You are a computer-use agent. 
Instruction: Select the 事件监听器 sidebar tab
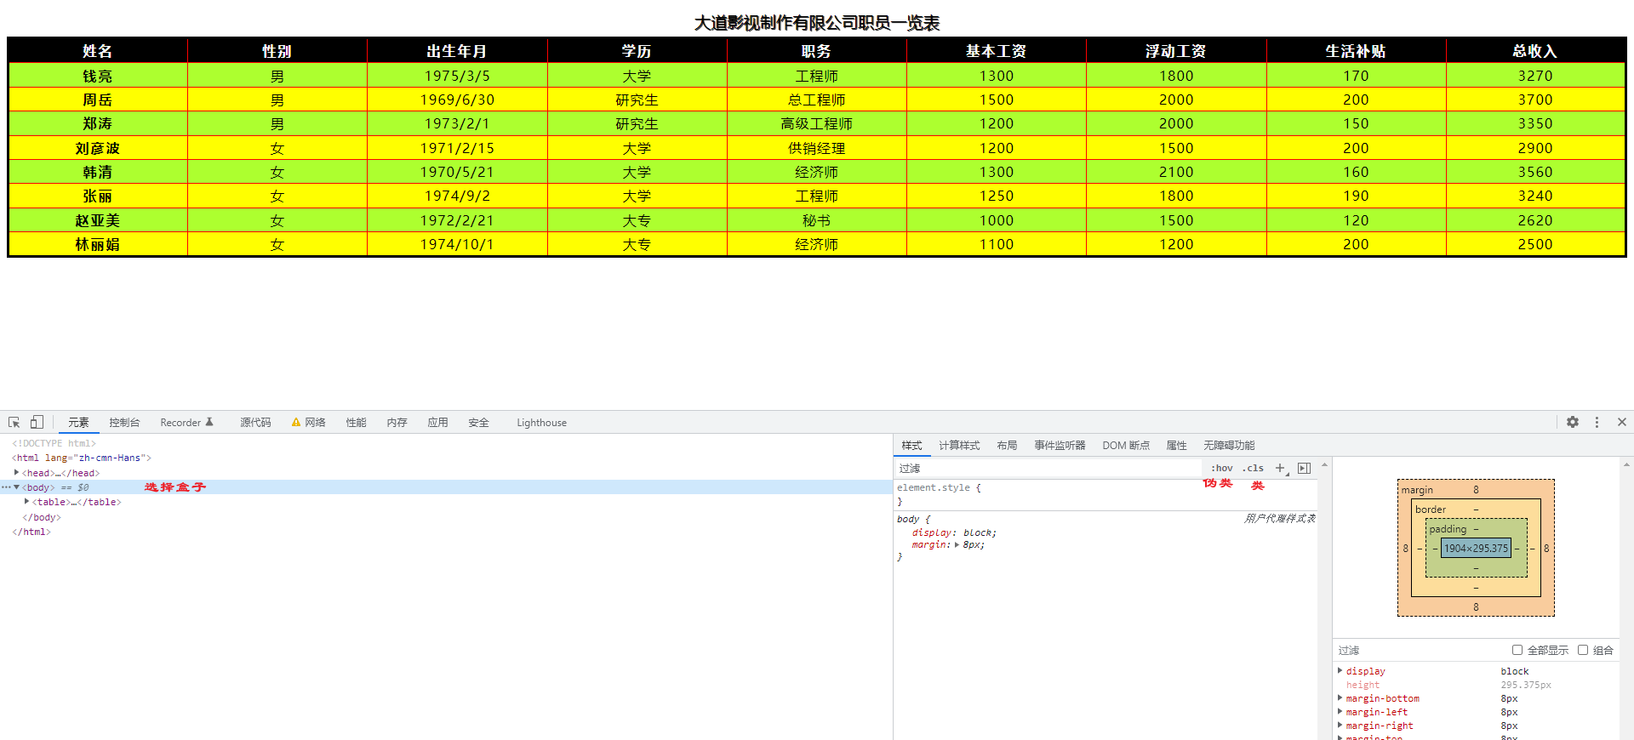(1060, 446)
